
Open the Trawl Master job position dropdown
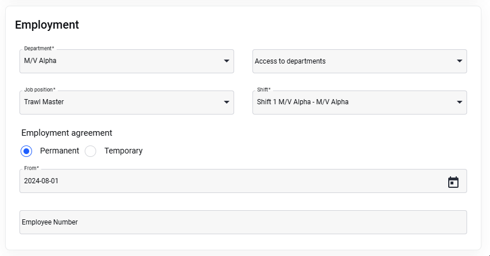pos(114,103)
